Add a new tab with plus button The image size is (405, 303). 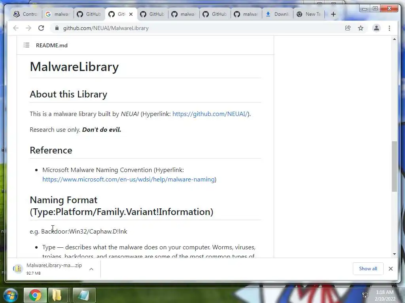pyautogui.click(x=333, y=14)
